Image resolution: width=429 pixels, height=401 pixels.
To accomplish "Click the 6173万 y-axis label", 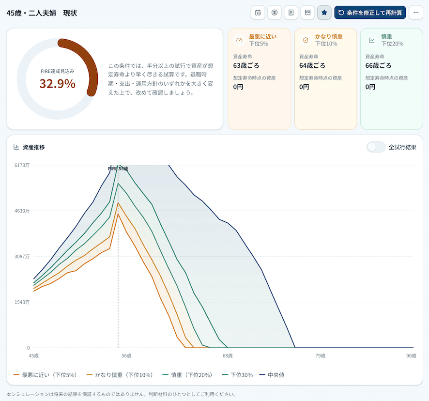I will pyautogui.click(x=22, y=165).
